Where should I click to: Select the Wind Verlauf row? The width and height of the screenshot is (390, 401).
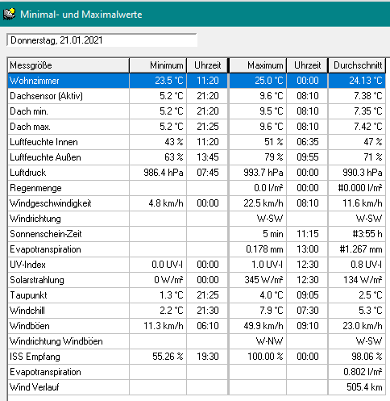click(197, 387)
